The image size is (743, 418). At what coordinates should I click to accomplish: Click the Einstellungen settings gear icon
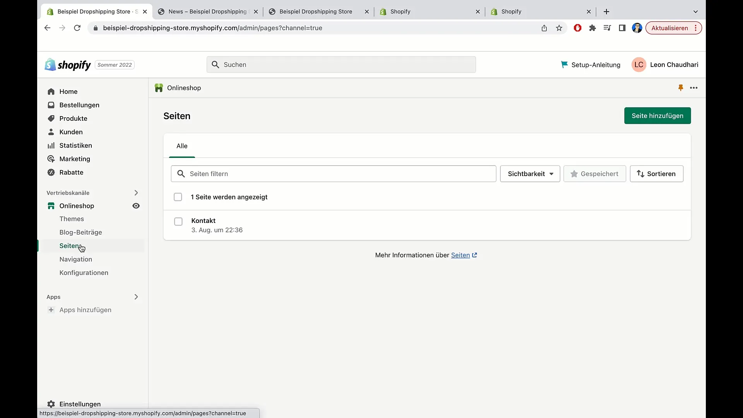pyautogui.click(x=51, y=404)
